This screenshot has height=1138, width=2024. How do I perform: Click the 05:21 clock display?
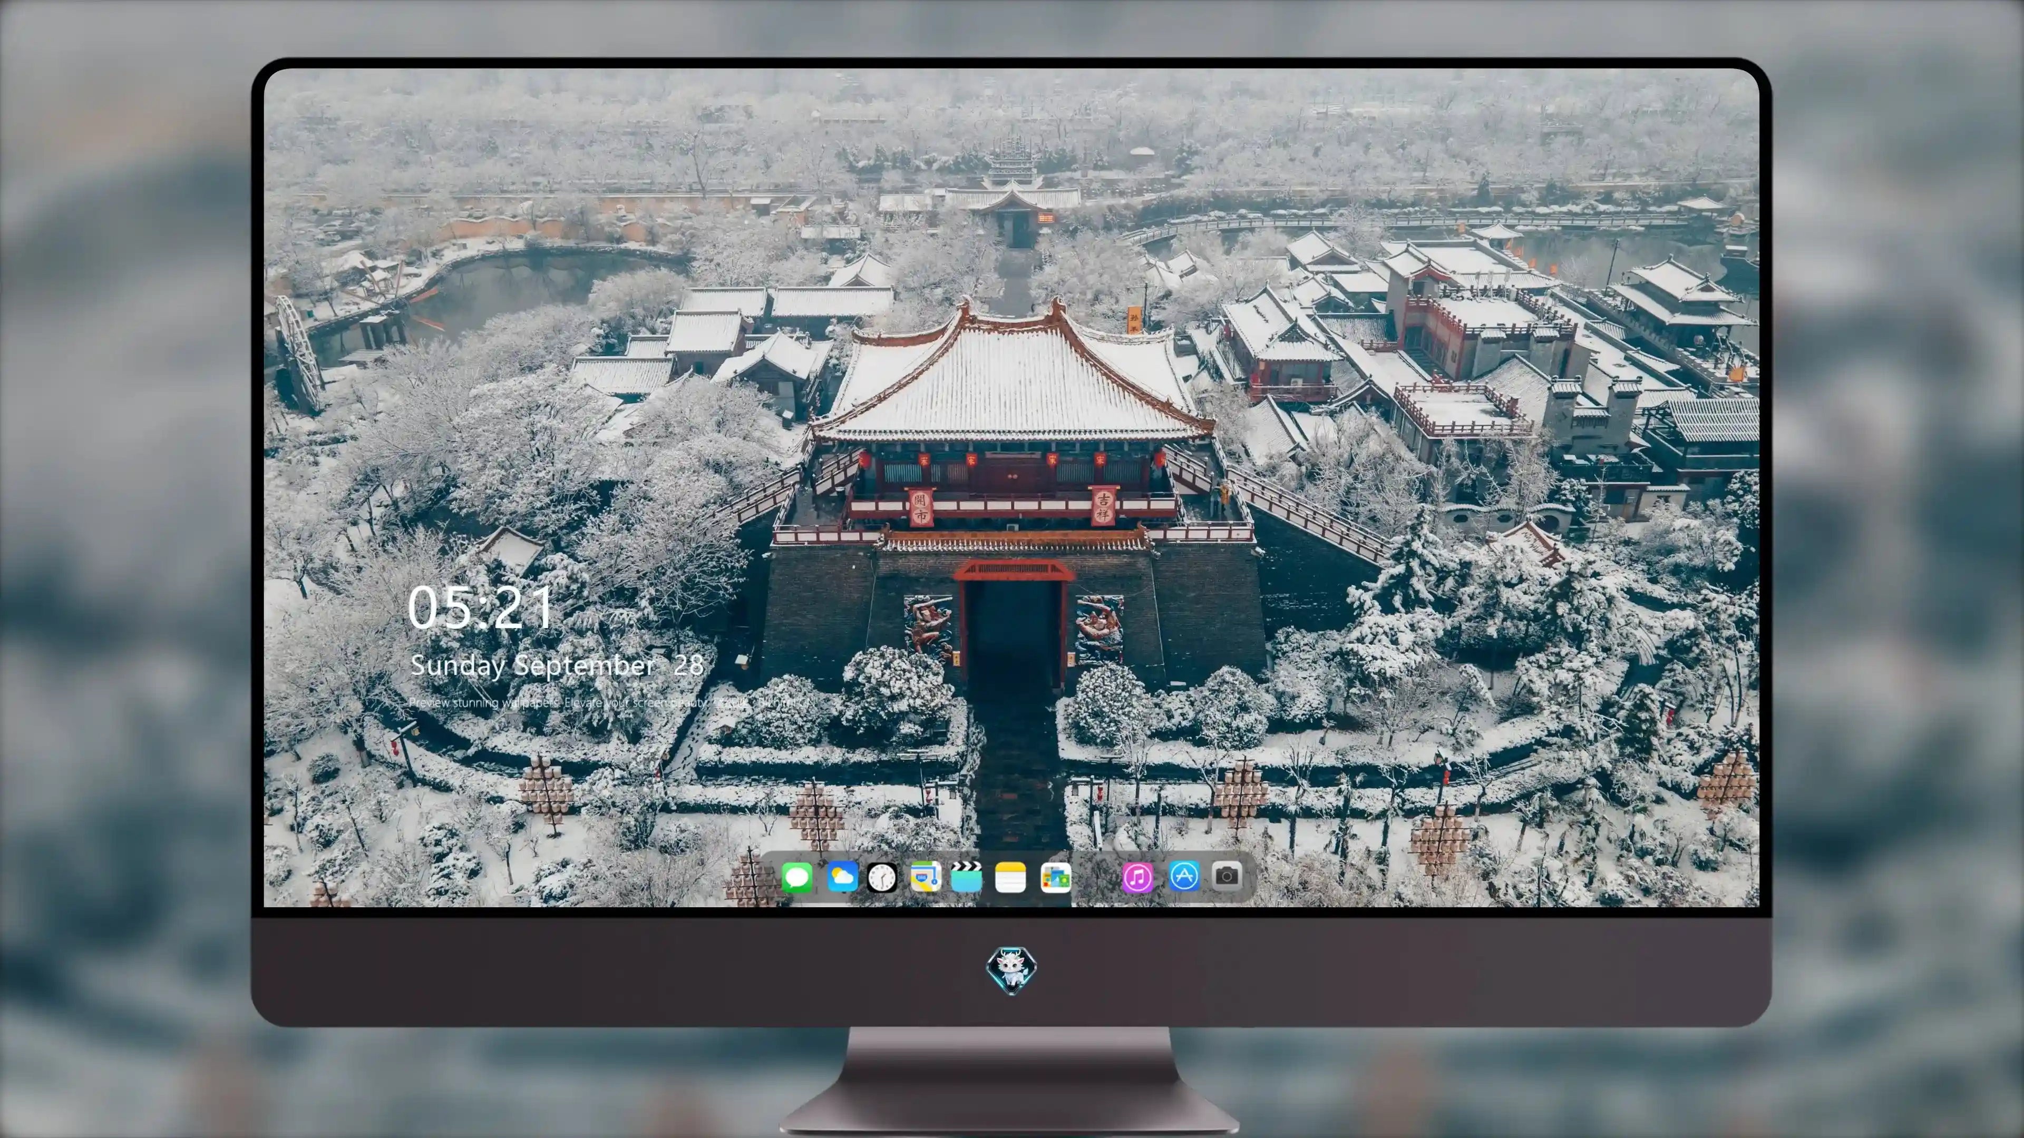tap(481, 606)
